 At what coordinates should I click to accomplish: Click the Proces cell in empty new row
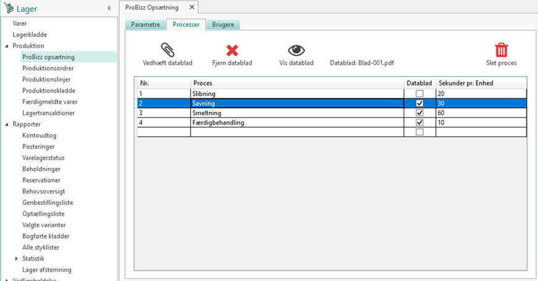point(297,132)
